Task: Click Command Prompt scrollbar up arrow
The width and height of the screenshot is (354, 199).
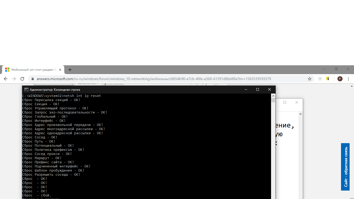Action: point(273,96)
